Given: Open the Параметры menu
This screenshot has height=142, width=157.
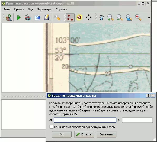Looking at the screenshot, I should (x=45, y=9).
